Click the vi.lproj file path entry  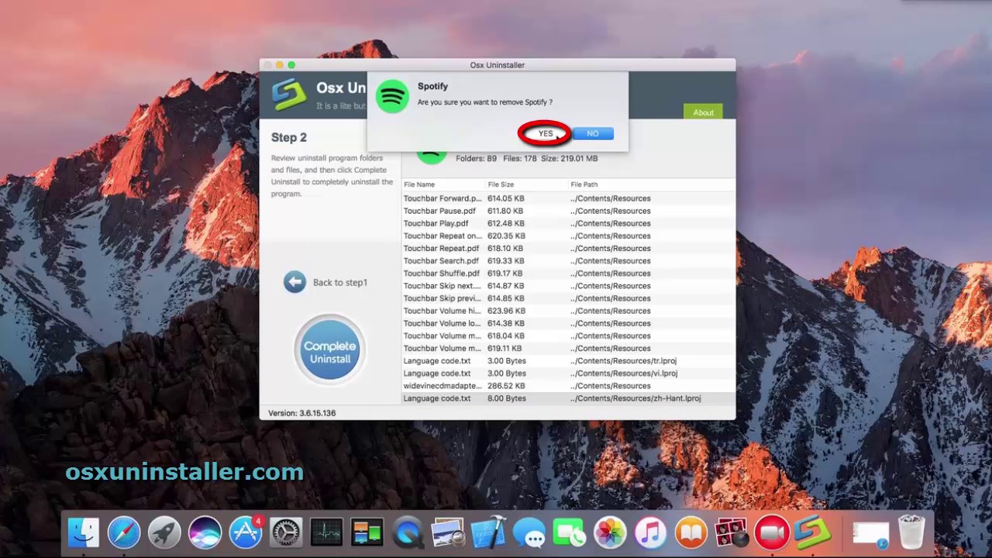tap(624, 373)
